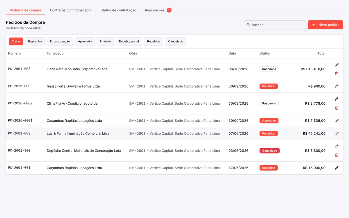The image size is (349, 218).
Task: Click the Fornecedor column header
Action: (x=56, y=53)
